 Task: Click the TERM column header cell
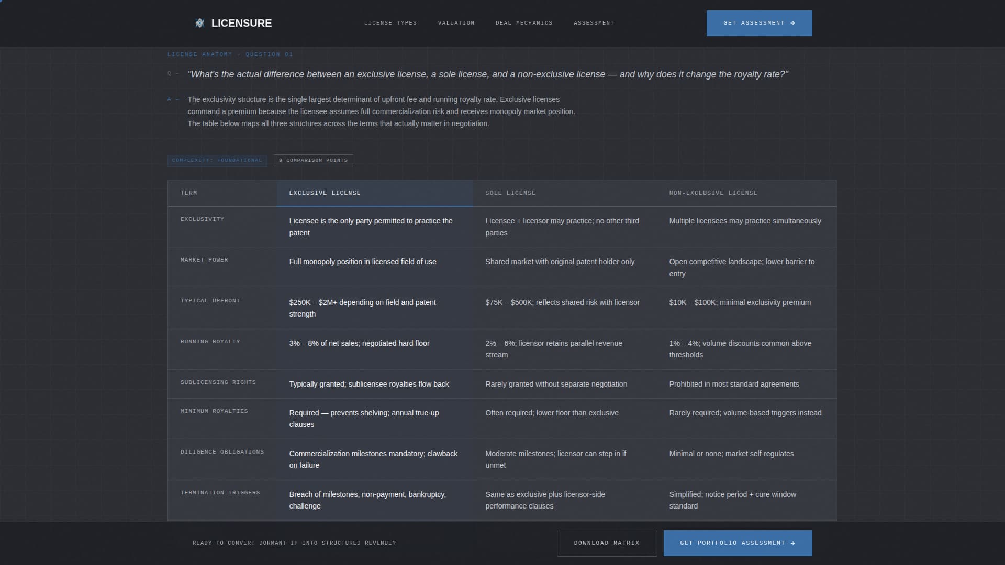tap(188, 193)
